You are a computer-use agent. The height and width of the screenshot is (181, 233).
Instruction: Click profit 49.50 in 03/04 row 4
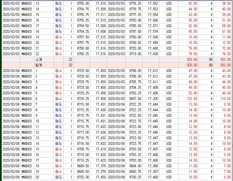click(x=193, y=88)
